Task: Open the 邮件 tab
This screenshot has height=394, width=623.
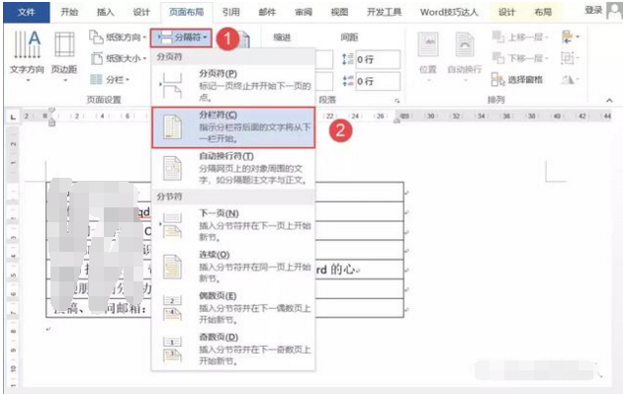Action: point(267,12)
